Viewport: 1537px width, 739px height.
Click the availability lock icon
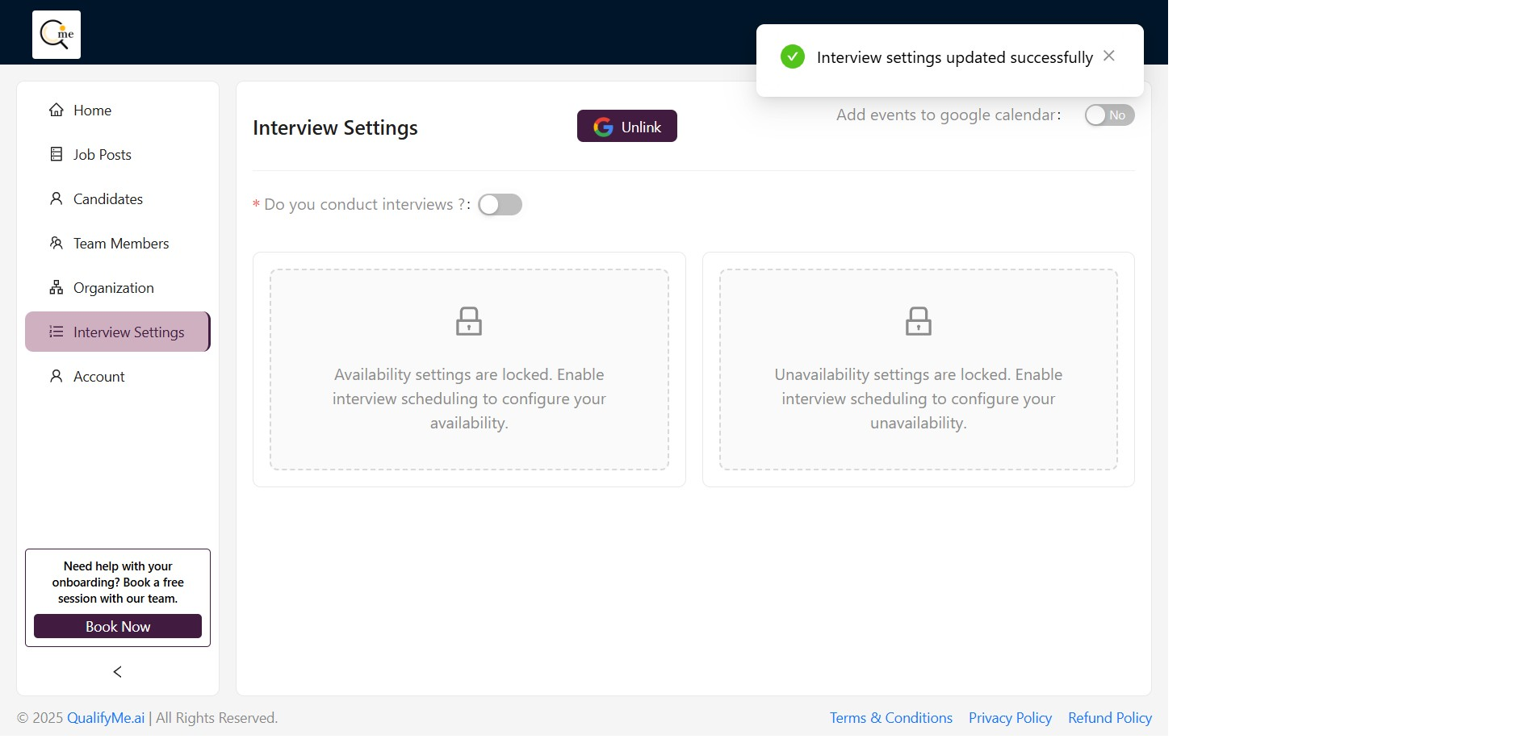pyautogui.click(x=469, y=321)
